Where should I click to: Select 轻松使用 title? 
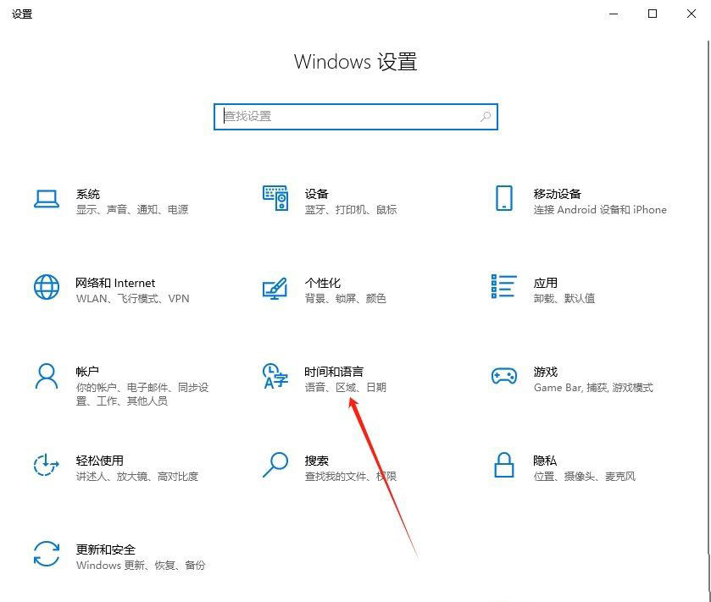coord(99,461)
